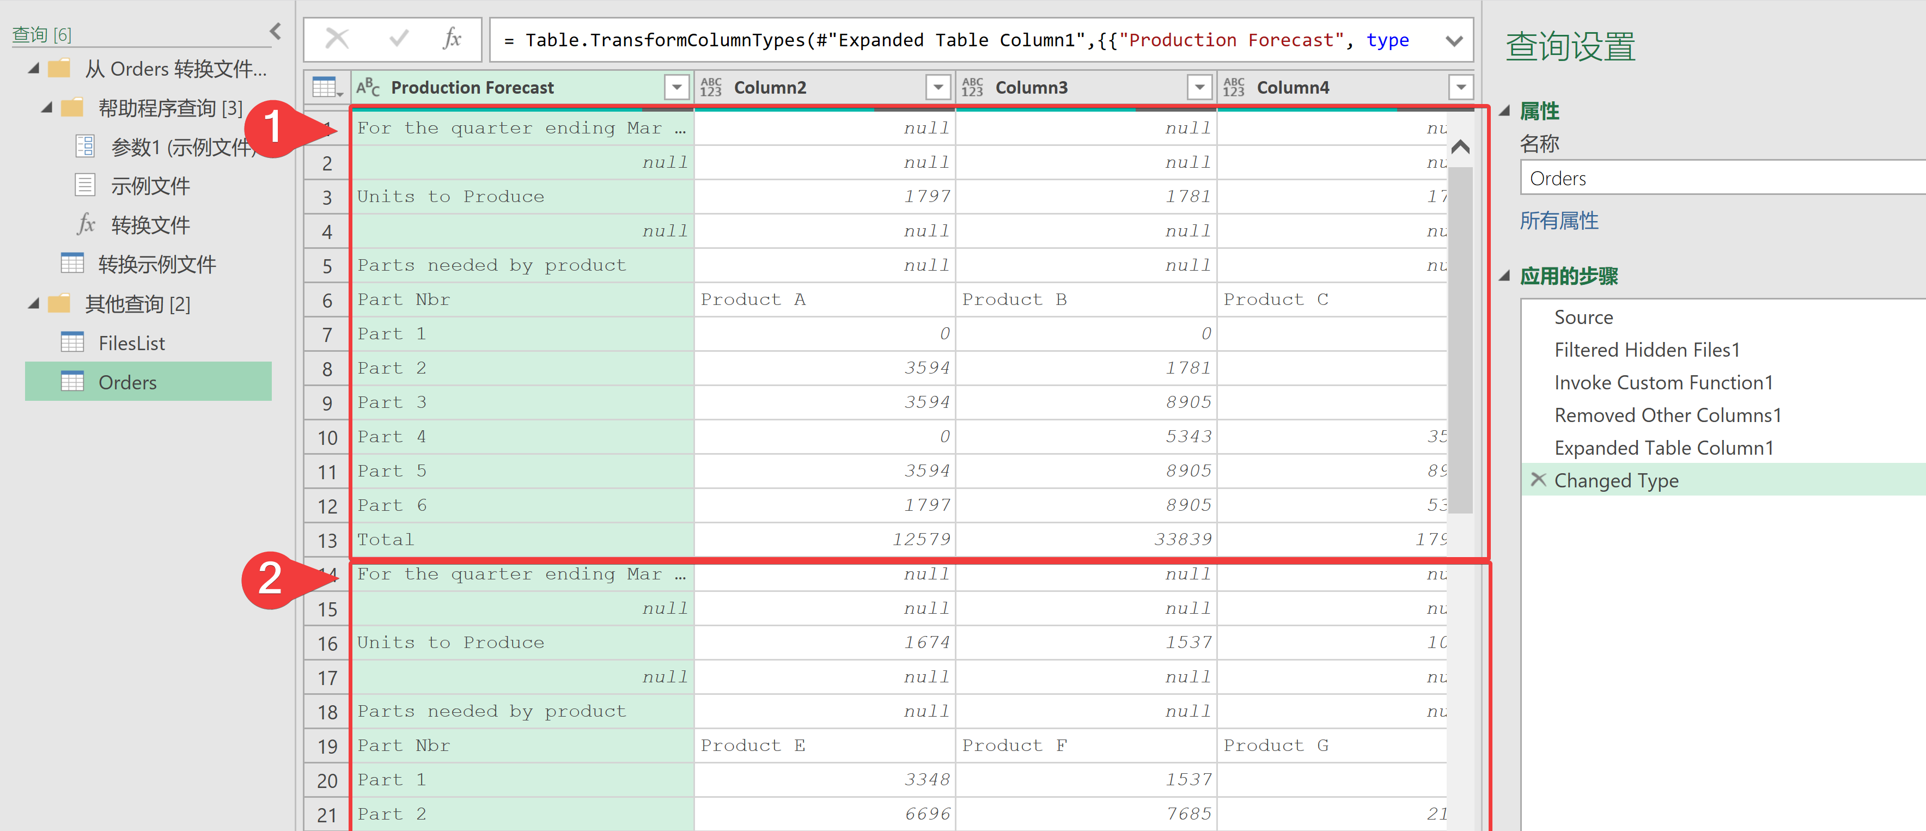This screenshot has height=831, width=1926.
Task: Select the FilesList query
Action: [x=132, y=343]
